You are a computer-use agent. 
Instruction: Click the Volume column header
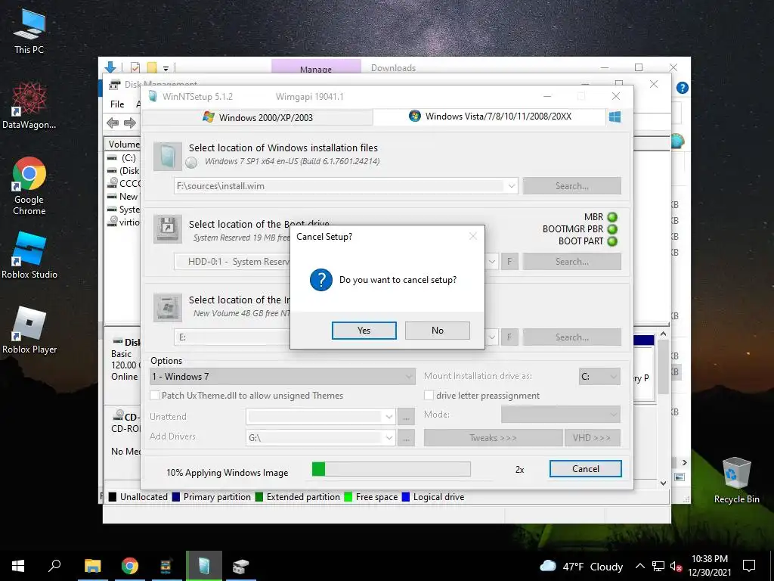point(123,144)
